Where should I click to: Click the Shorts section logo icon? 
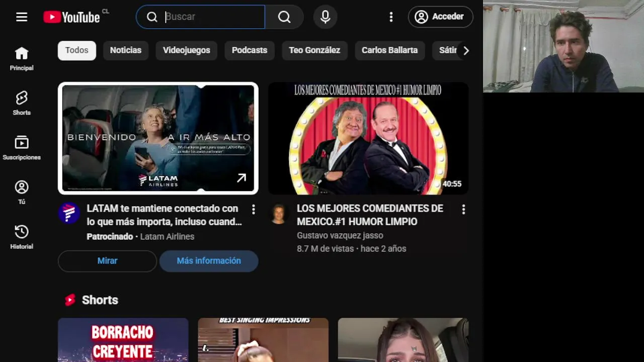point(70,300)
